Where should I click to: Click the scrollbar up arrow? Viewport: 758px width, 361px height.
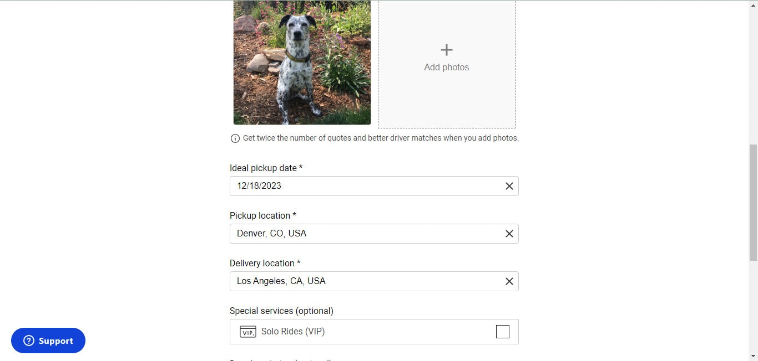coord(753,4)
